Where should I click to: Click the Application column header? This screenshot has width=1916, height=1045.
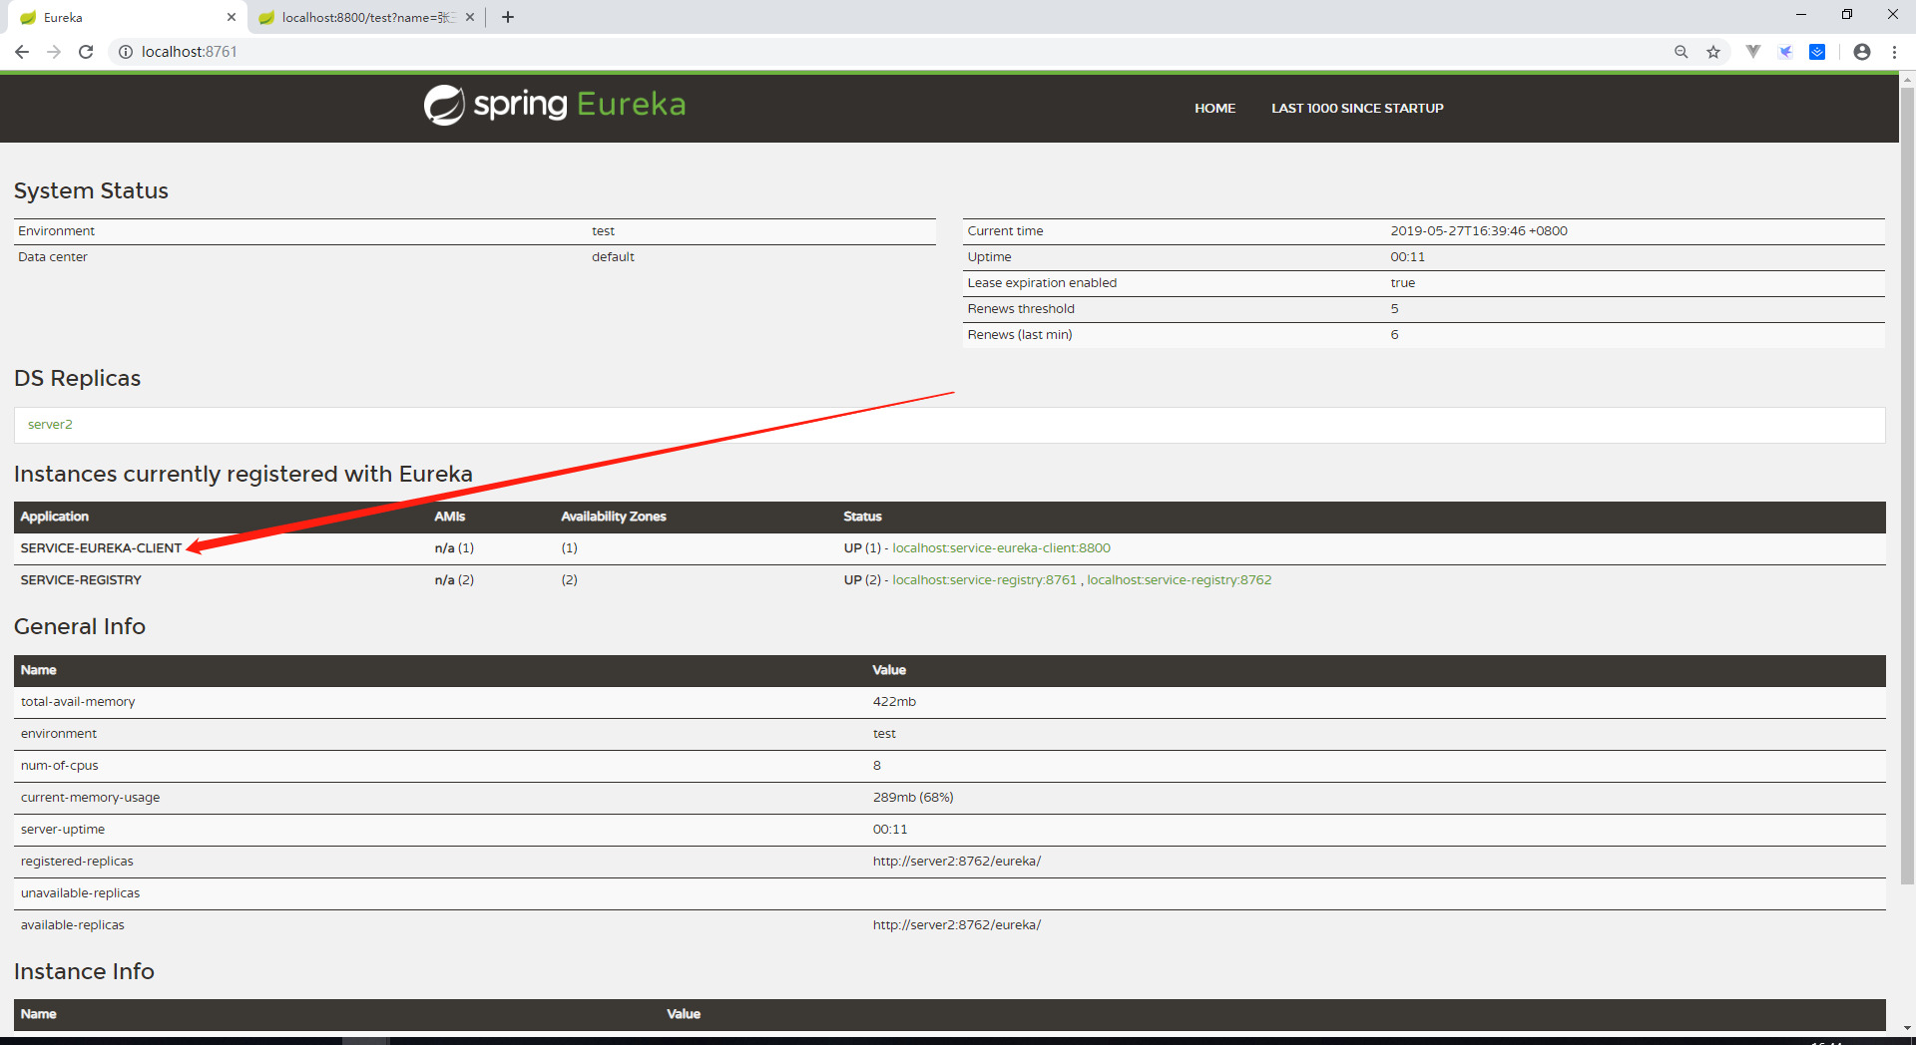pos(55,517)
